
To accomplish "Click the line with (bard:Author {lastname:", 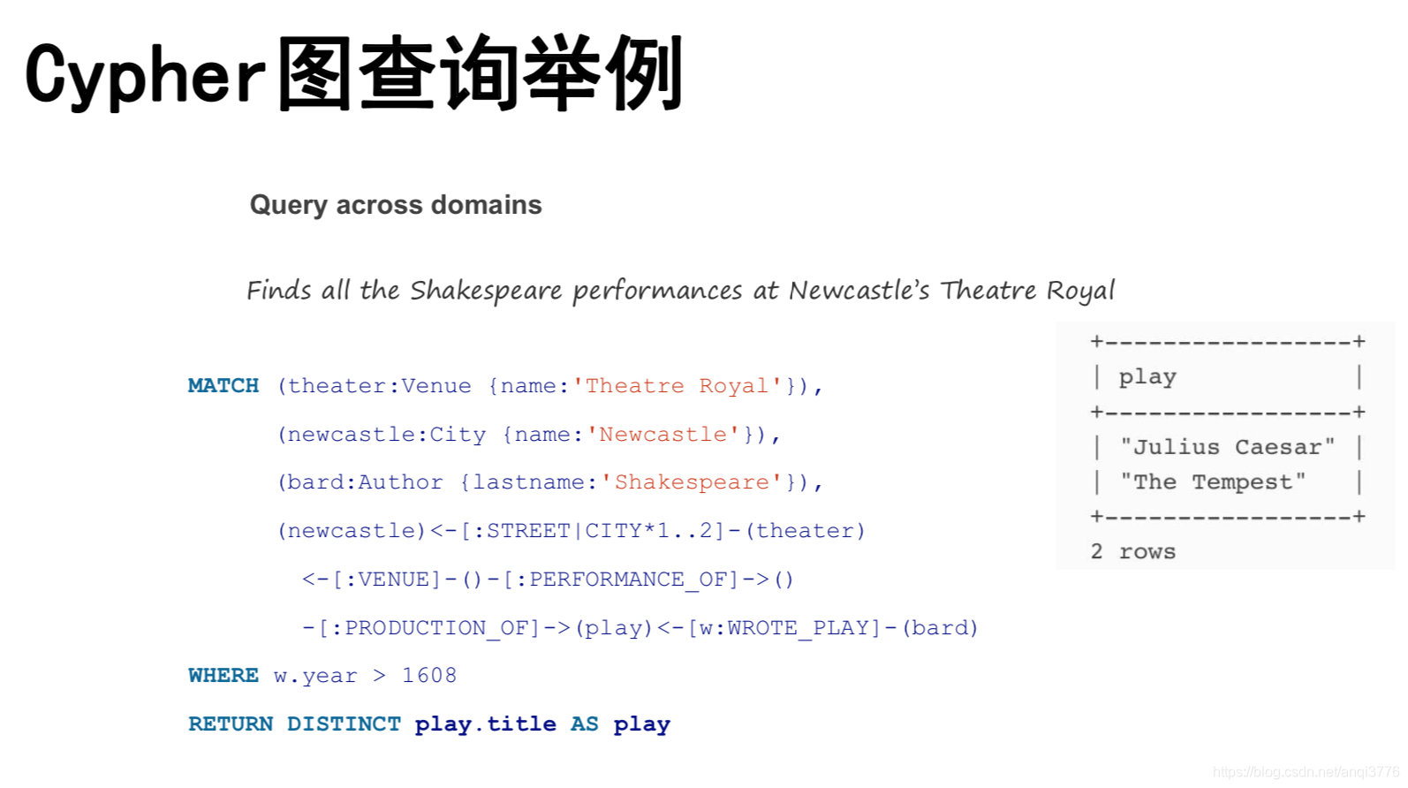I will (x=550, y=482).
